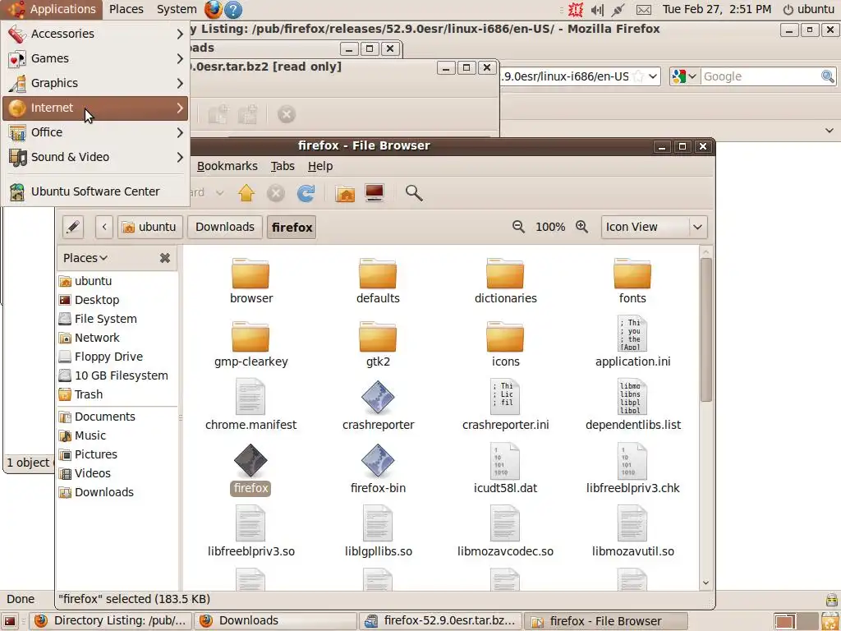Click the firefox path button
Image resolution: width=841 pixels, height=631 pixels.
tap(292, 227)
